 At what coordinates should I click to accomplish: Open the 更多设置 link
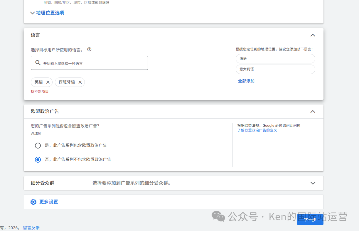point(49,202)
